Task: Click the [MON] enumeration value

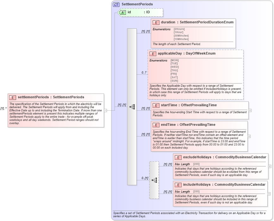Action: 175,60
